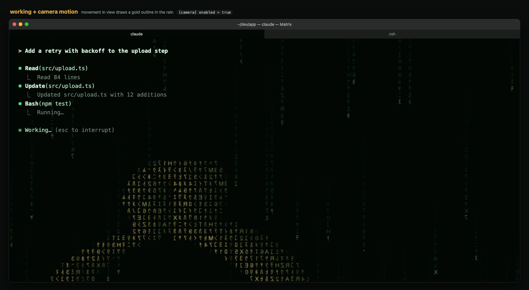
Task: Click the prompt line 'Add a retry with backoff'
Action: (x=96, y=51)
